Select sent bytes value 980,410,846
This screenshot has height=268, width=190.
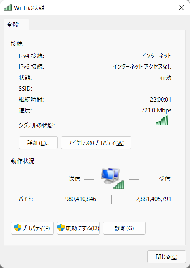coord(81,199)
